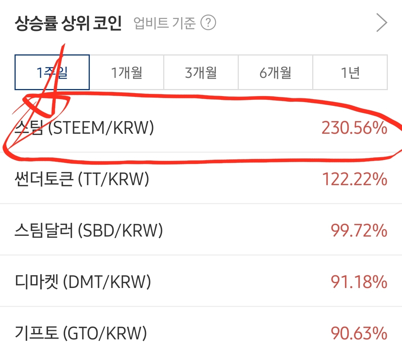
Task: Select the 6개월 period tab
Action: click(275, 72)
